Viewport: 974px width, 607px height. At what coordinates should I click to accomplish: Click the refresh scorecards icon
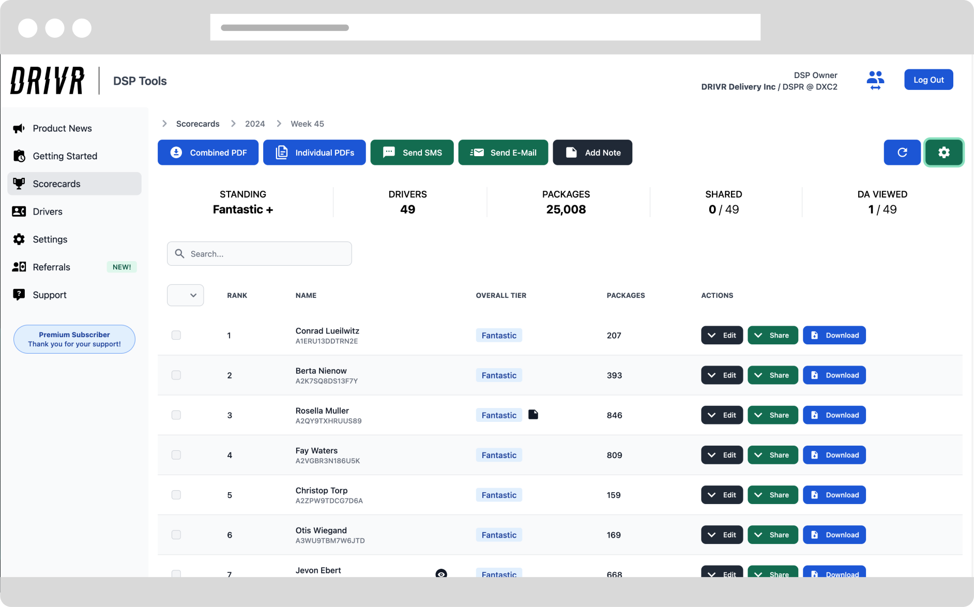(902, 153)
